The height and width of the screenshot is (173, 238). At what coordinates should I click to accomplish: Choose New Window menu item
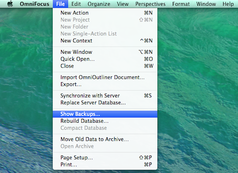pyautogui.click(x=105, y=52)
